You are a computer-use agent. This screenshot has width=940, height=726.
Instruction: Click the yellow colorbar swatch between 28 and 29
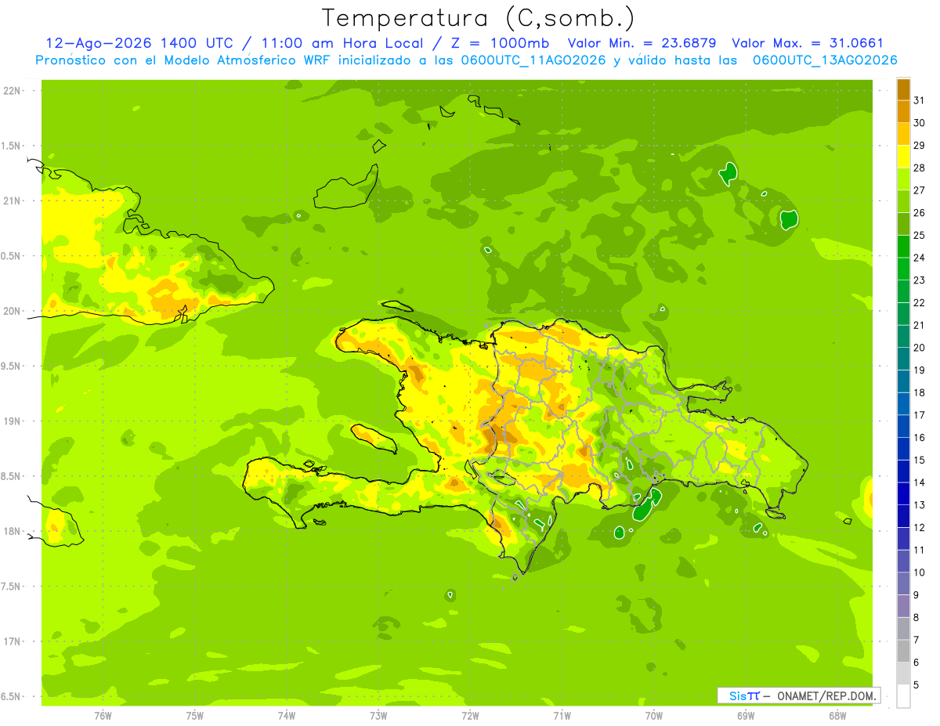pyautogui.click(x=903, y=157)
